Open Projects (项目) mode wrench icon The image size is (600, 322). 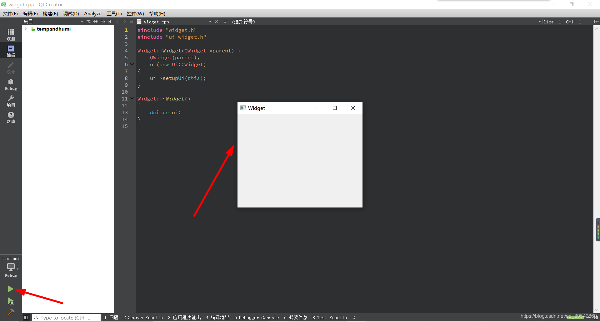click(11, 101)
